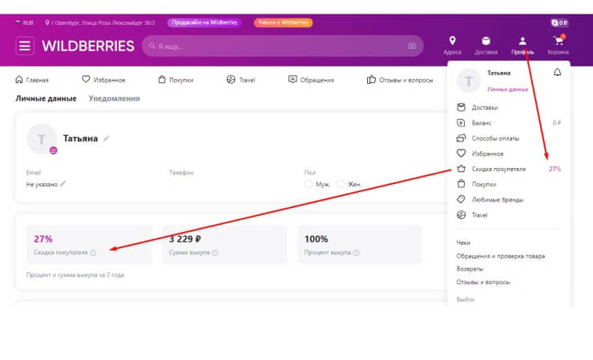Click the Email edit pencil icon

63,183
